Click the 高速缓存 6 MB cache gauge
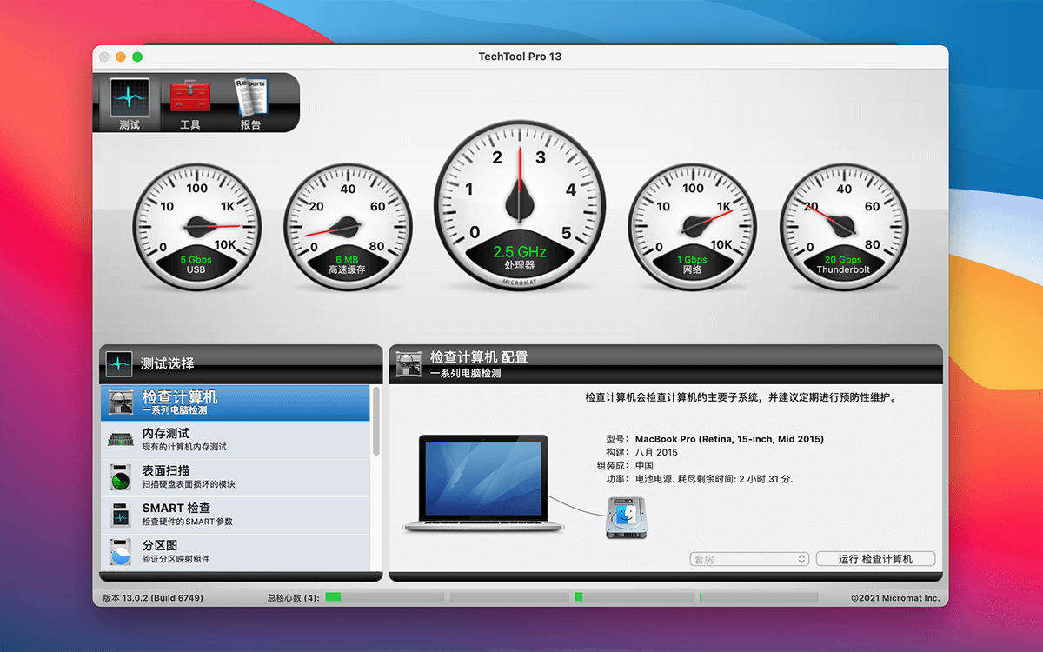This screenshot has width=1043, height=652. pos(348,225)
